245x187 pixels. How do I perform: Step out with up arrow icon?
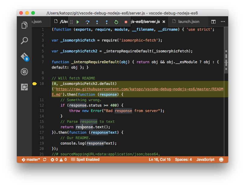click(107, 22)
